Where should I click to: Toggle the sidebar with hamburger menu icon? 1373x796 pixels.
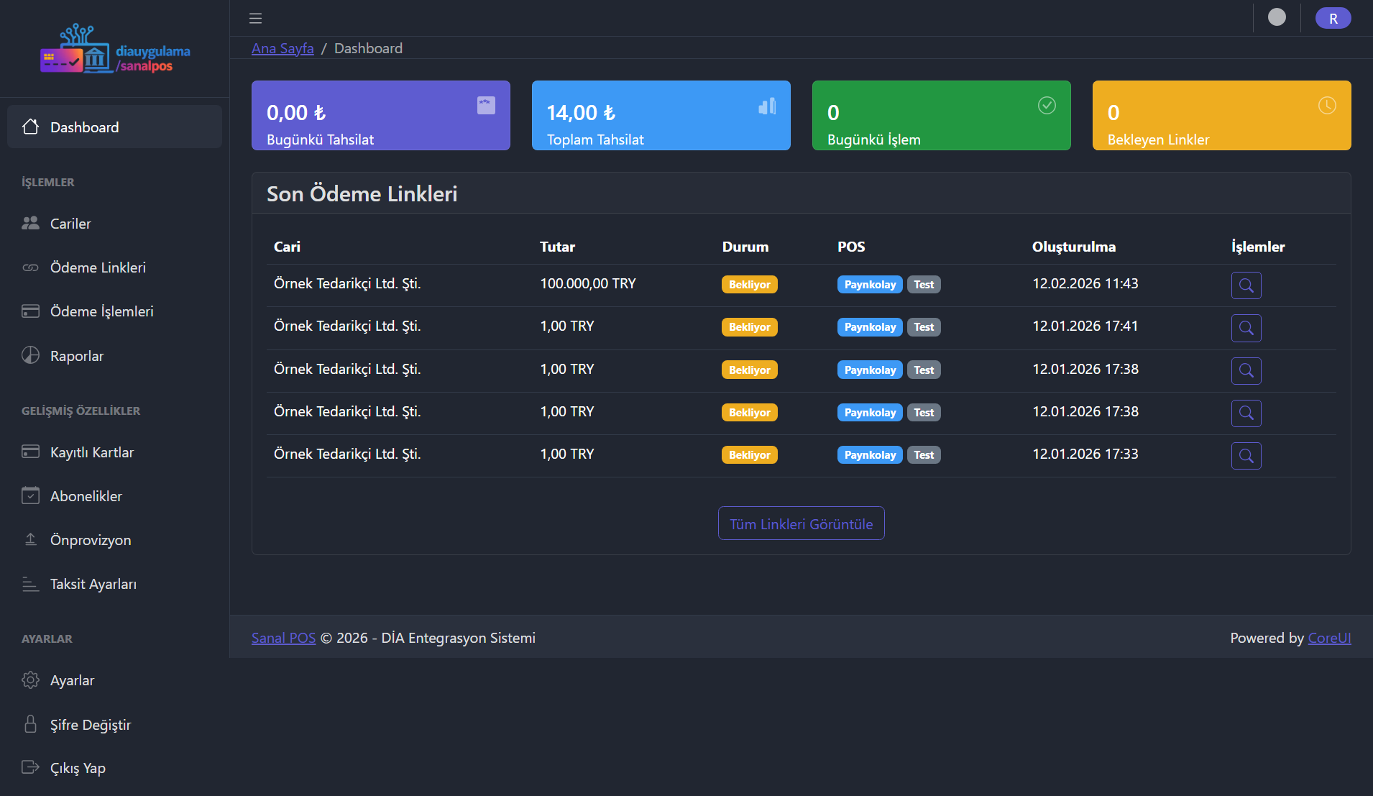pos(255,18)
